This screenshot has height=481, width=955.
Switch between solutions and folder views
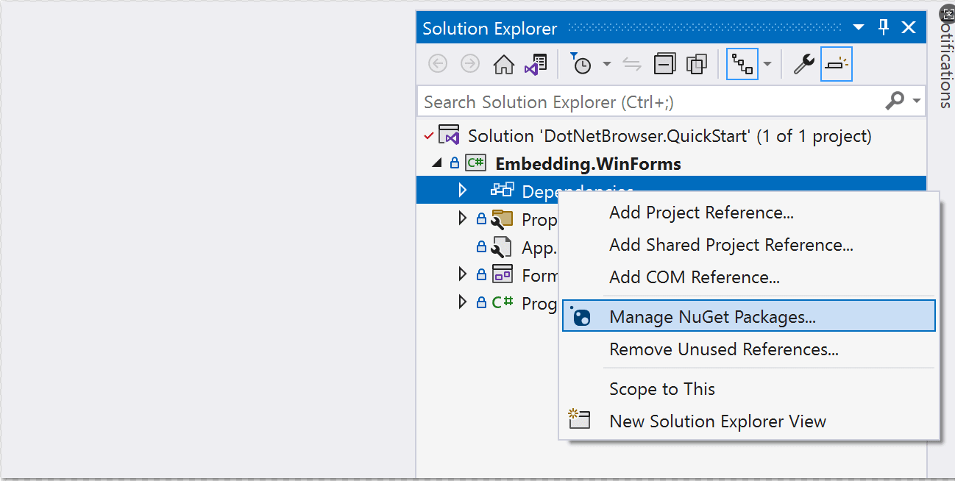coord(536,65)
